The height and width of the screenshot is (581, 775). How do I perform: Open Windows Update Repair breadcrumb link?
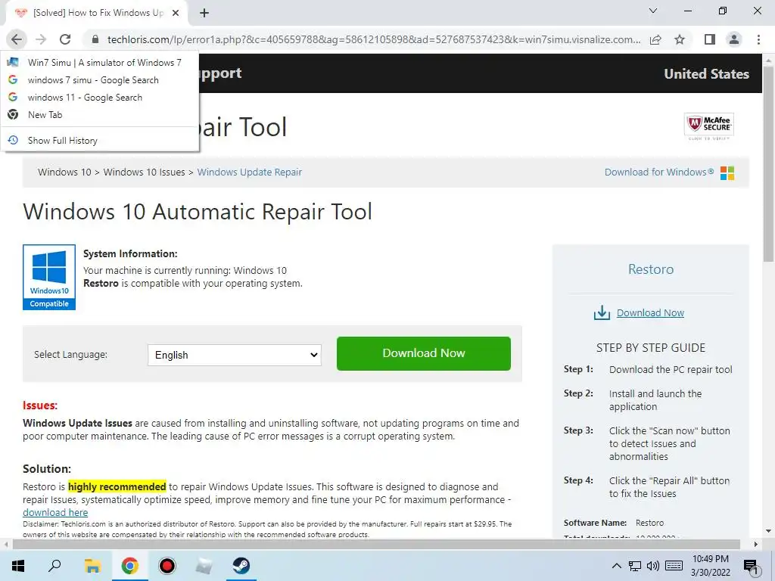(250, 172)
